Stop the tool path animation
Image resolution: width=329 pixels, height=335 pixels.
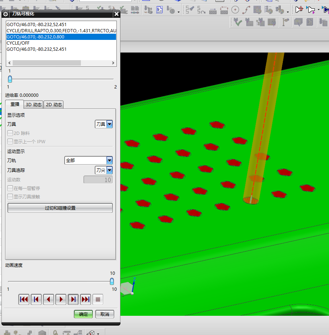(98, 299)
